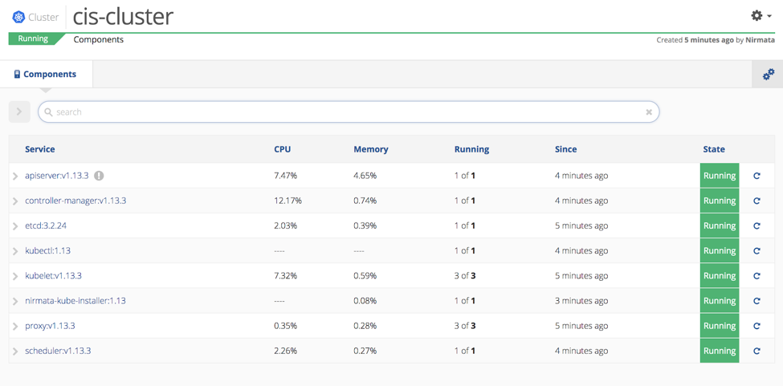Restart nirmata-kube-installer using its refresh icon
This screenshot has height=386, width=783.
tap(756, 301)
